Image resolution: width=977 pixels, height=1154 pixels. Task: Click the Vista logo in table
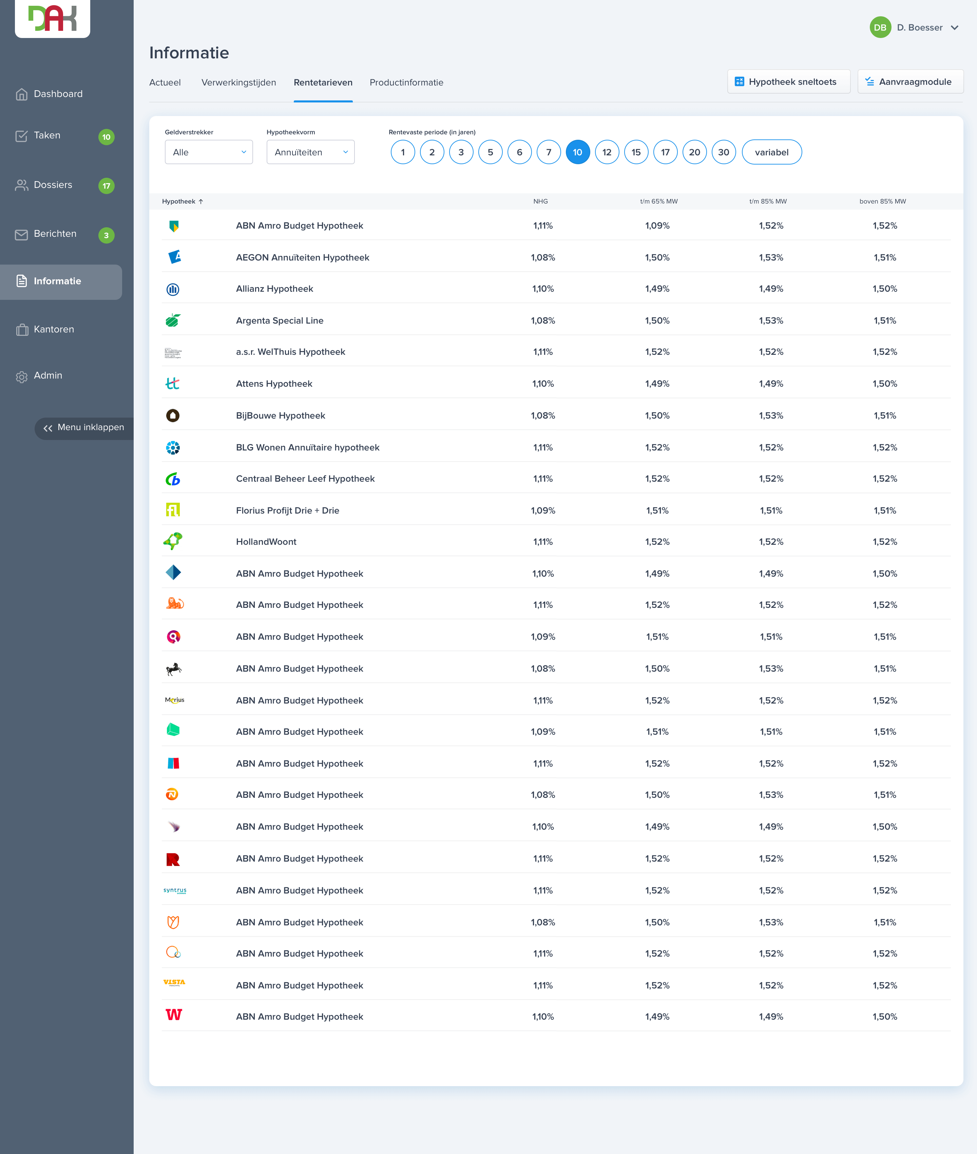click(x=174, y=982)
